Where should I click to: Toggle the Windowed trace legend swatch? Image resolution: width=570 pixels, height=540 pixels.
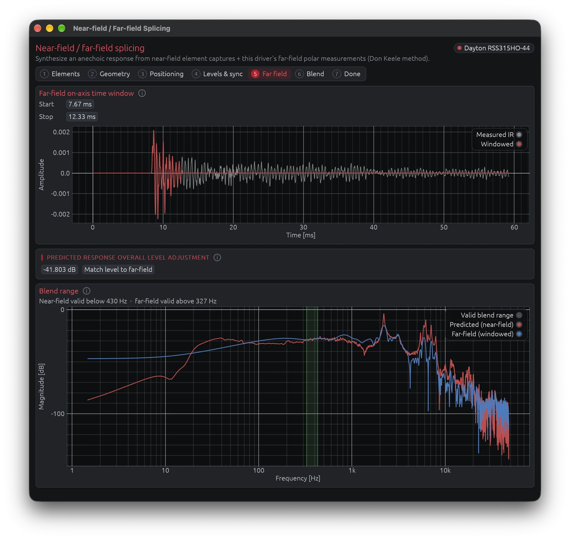click(519, 144)
